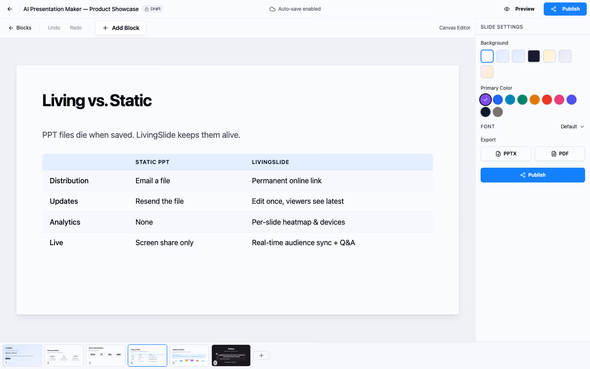This screenshot has height=369, width=590.
Task: Click the 'Live' row label
Action: pos(57,243)
